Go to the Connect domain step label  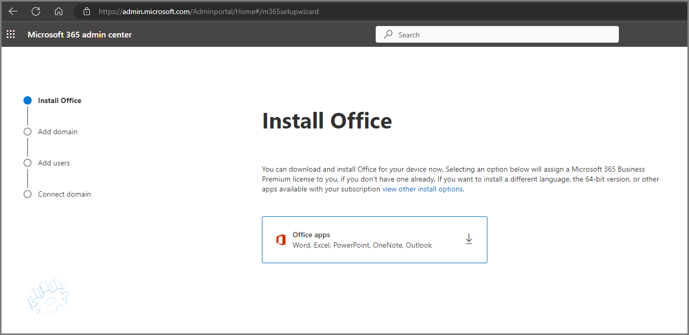coord(64,194)
